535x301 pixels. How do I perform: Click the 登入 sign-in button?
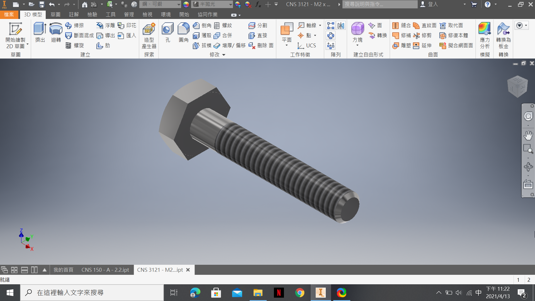[429, 4]
